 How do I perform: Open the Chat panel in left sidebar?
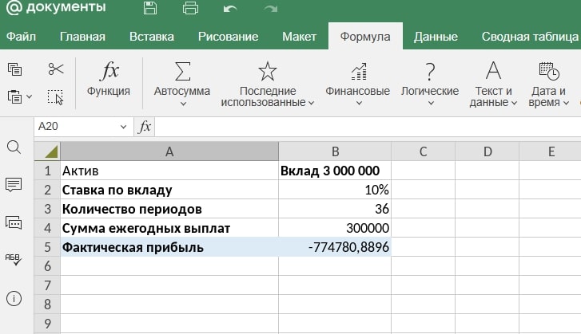click(x=14, y=222)
